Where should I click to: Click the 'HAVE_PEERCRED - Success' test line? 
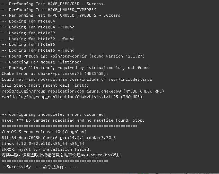click(53, 4)
